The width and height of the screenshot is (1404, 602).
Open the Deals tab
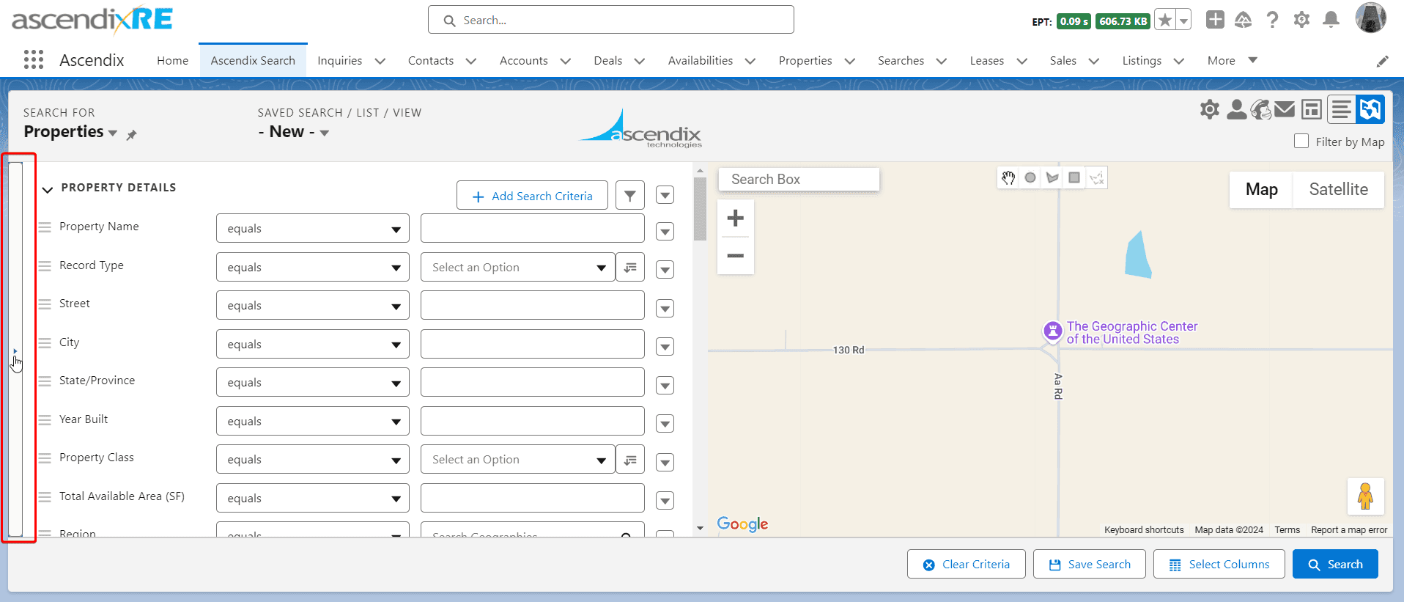(x=607, y=61)
